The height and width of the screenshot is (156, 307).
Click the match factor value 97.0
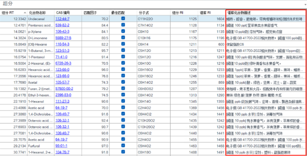pos(105,146)
